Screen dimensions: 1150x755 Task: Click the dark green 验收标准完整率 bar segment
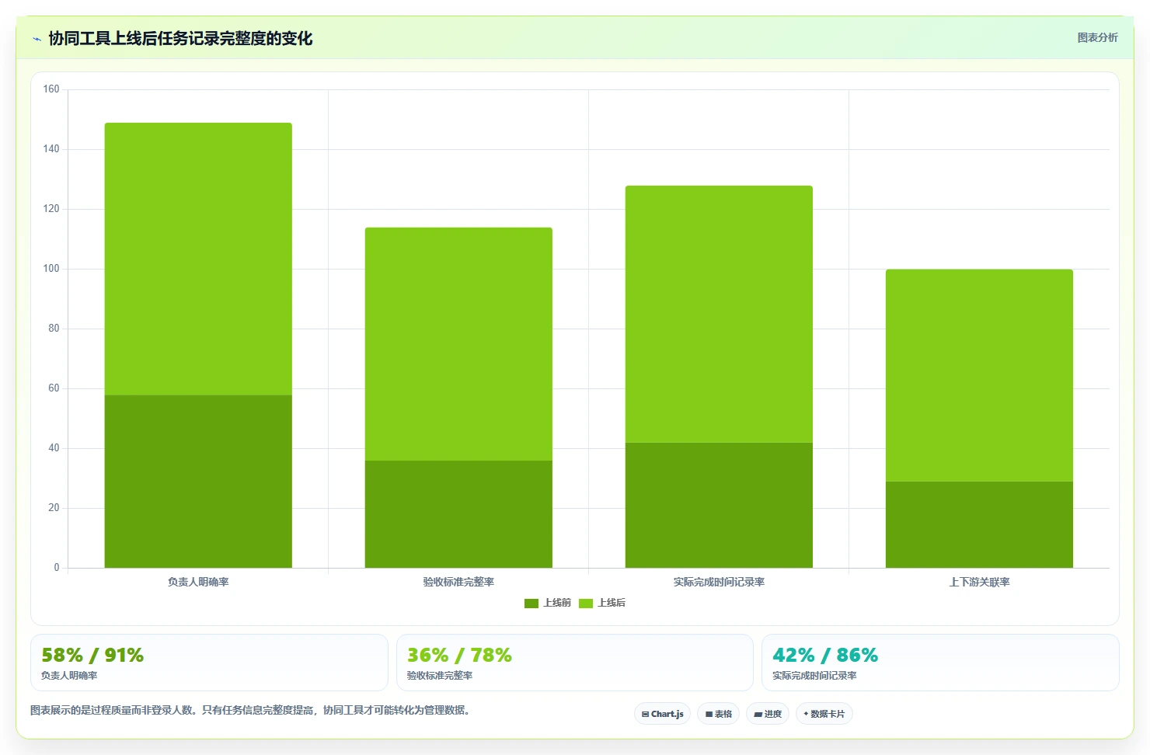[x=458, y=514]
